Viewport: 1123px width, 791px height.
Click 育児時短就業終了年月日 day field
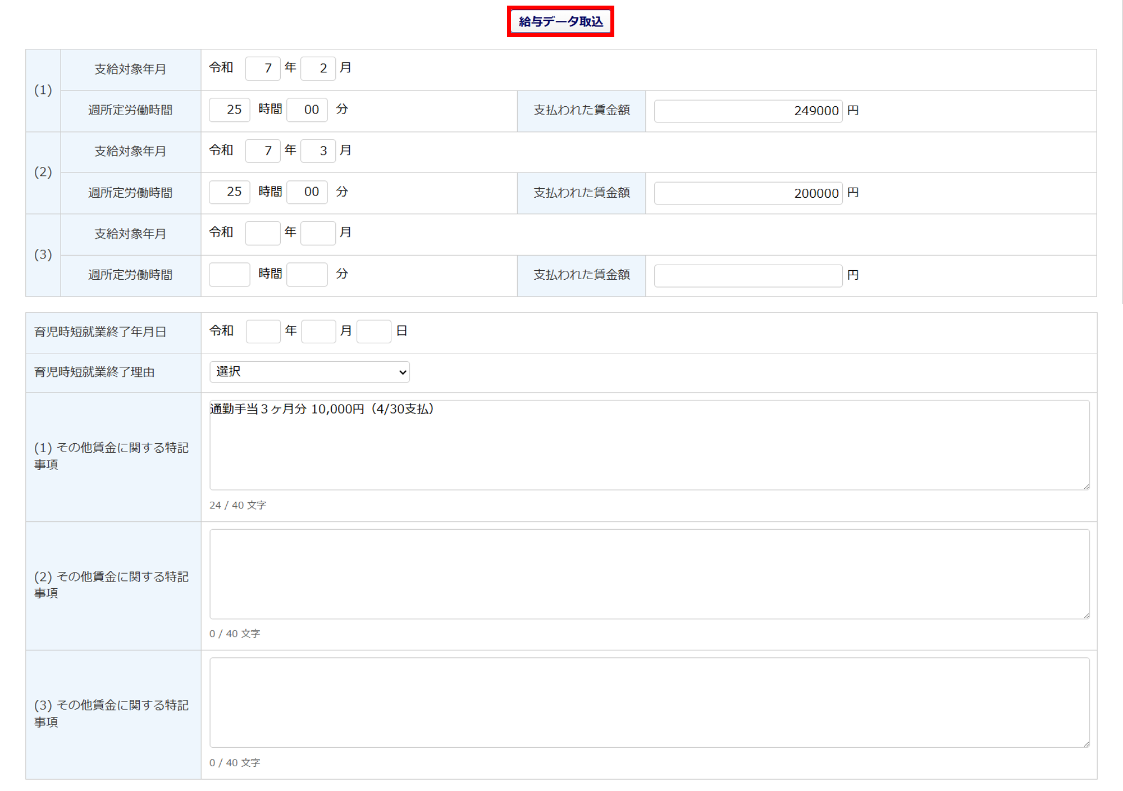[x=373, y=331]
